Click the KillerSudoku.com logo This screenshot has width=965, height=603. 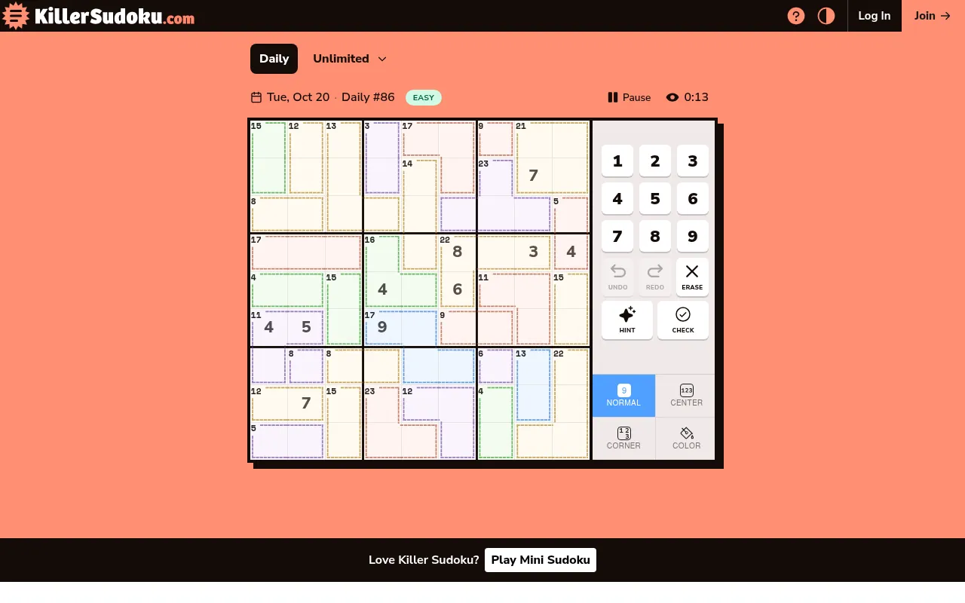[x=99, y=16]
